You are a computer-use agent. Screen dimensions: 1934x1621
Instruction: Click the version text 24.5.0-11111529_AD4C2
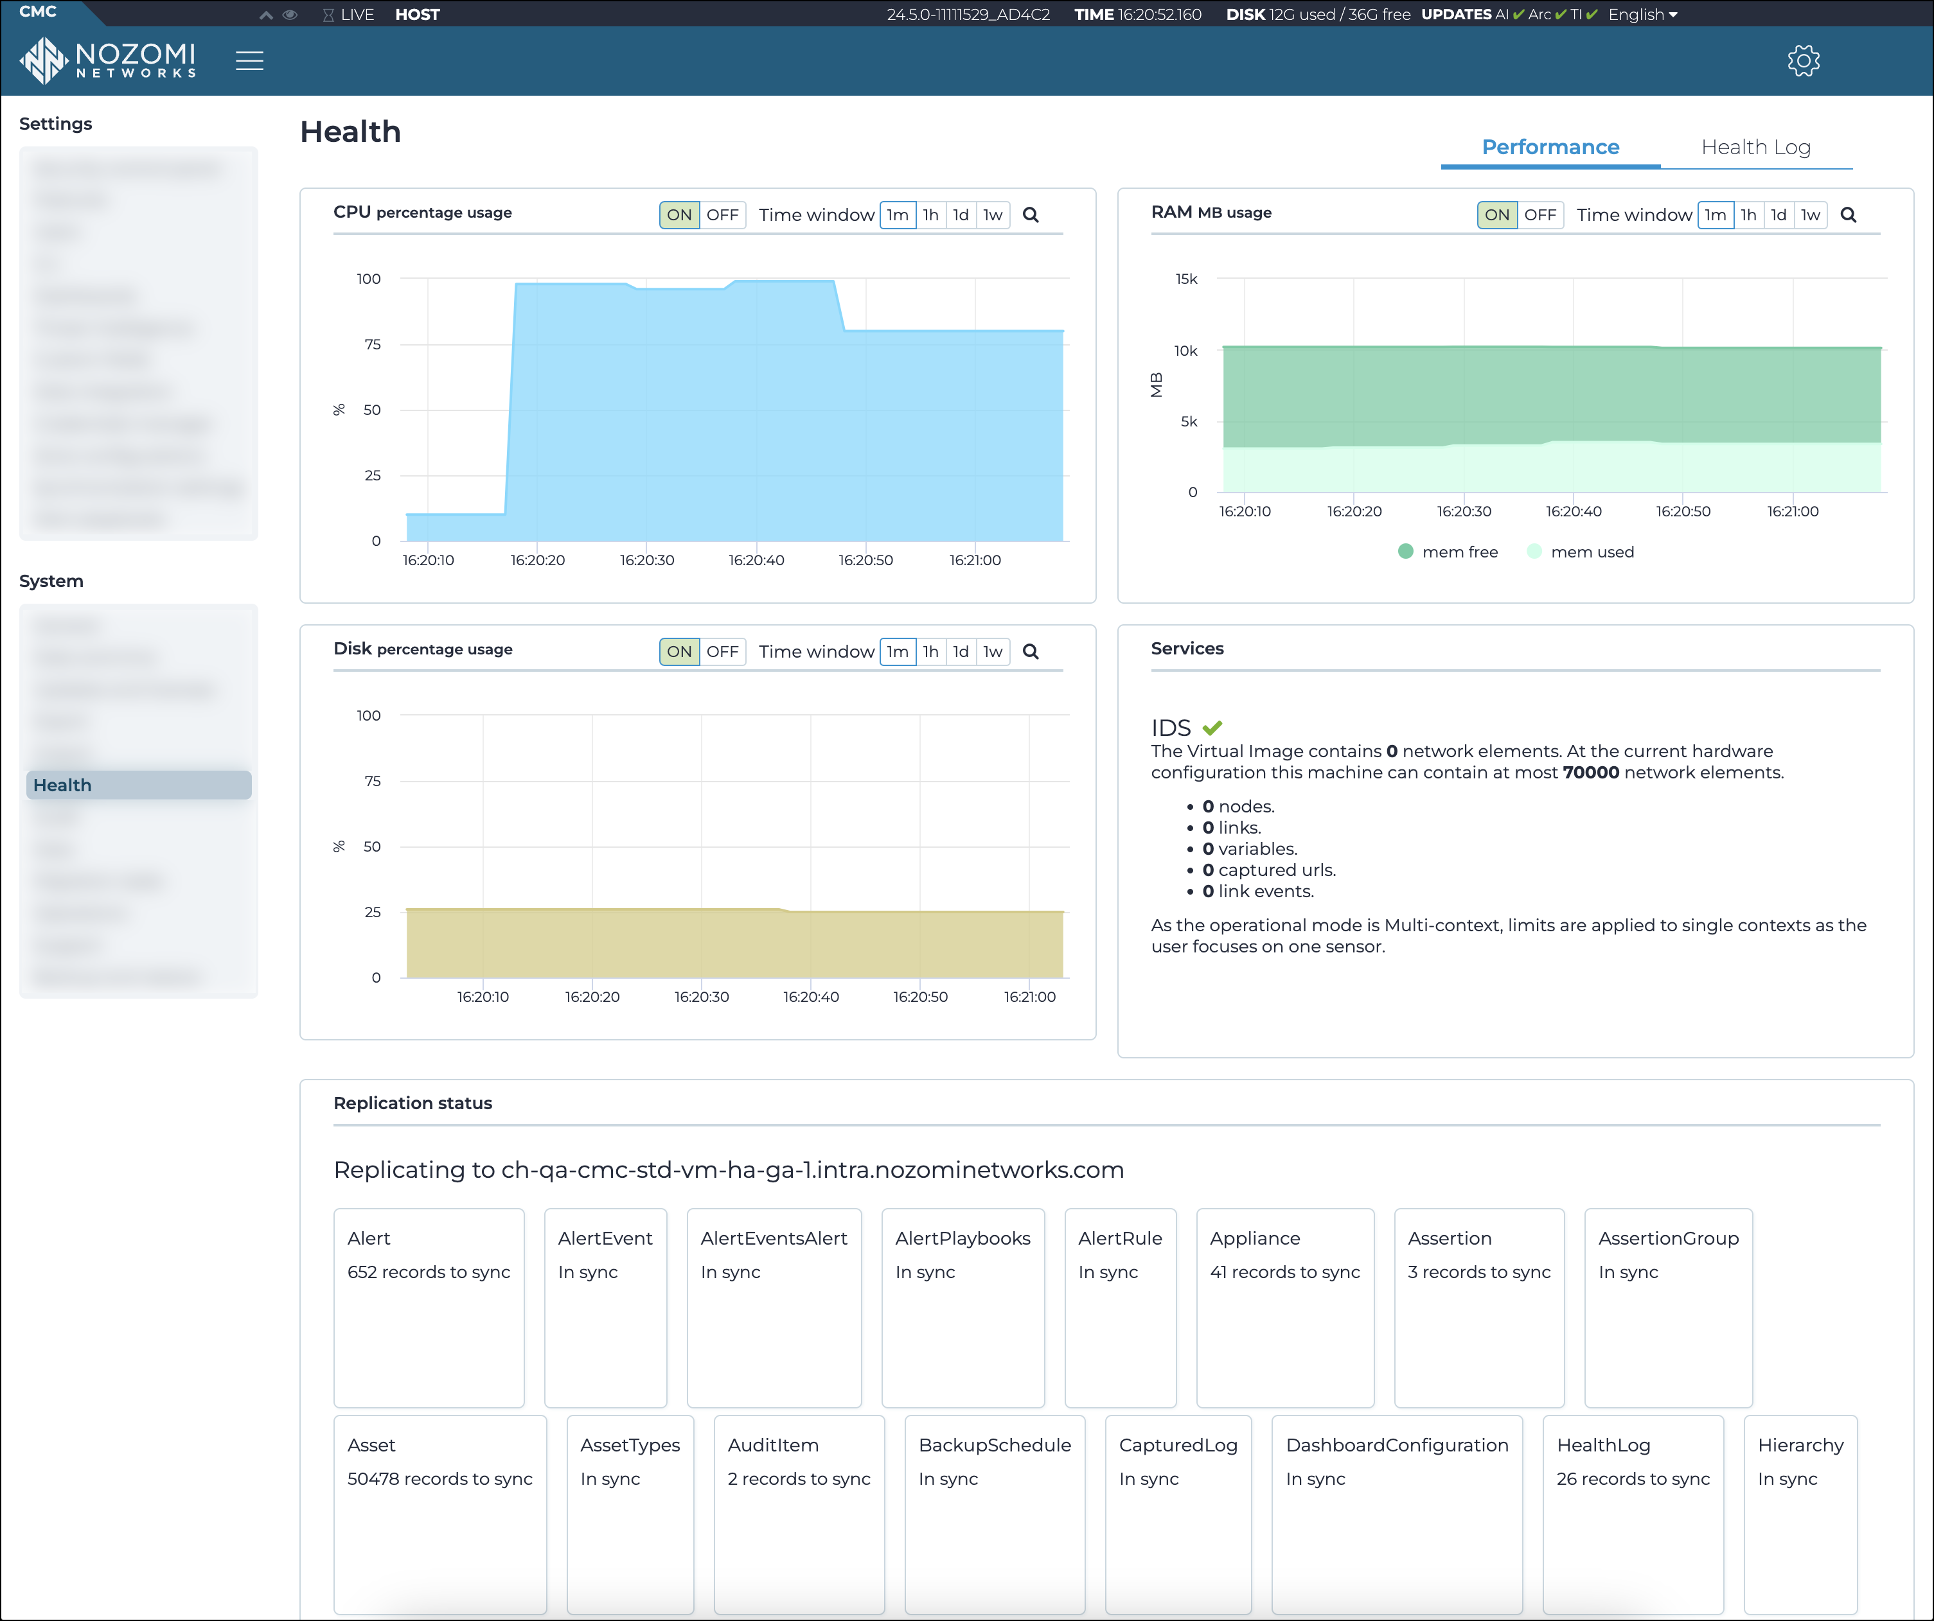[x=968, y=15]
